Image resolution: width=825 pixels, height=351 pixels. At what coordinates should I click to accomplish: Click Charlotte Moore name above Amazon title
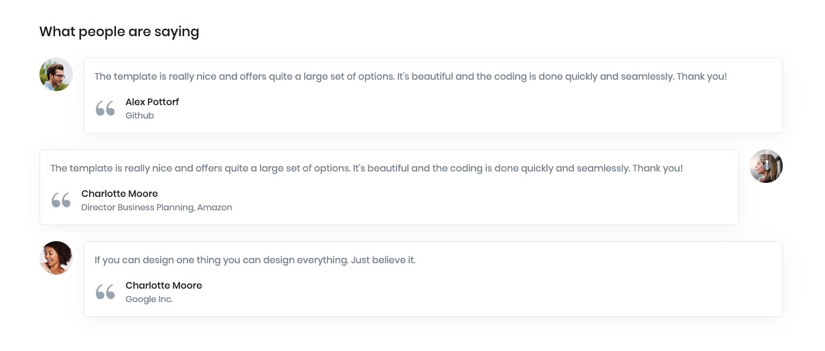(x=120, y=194)
